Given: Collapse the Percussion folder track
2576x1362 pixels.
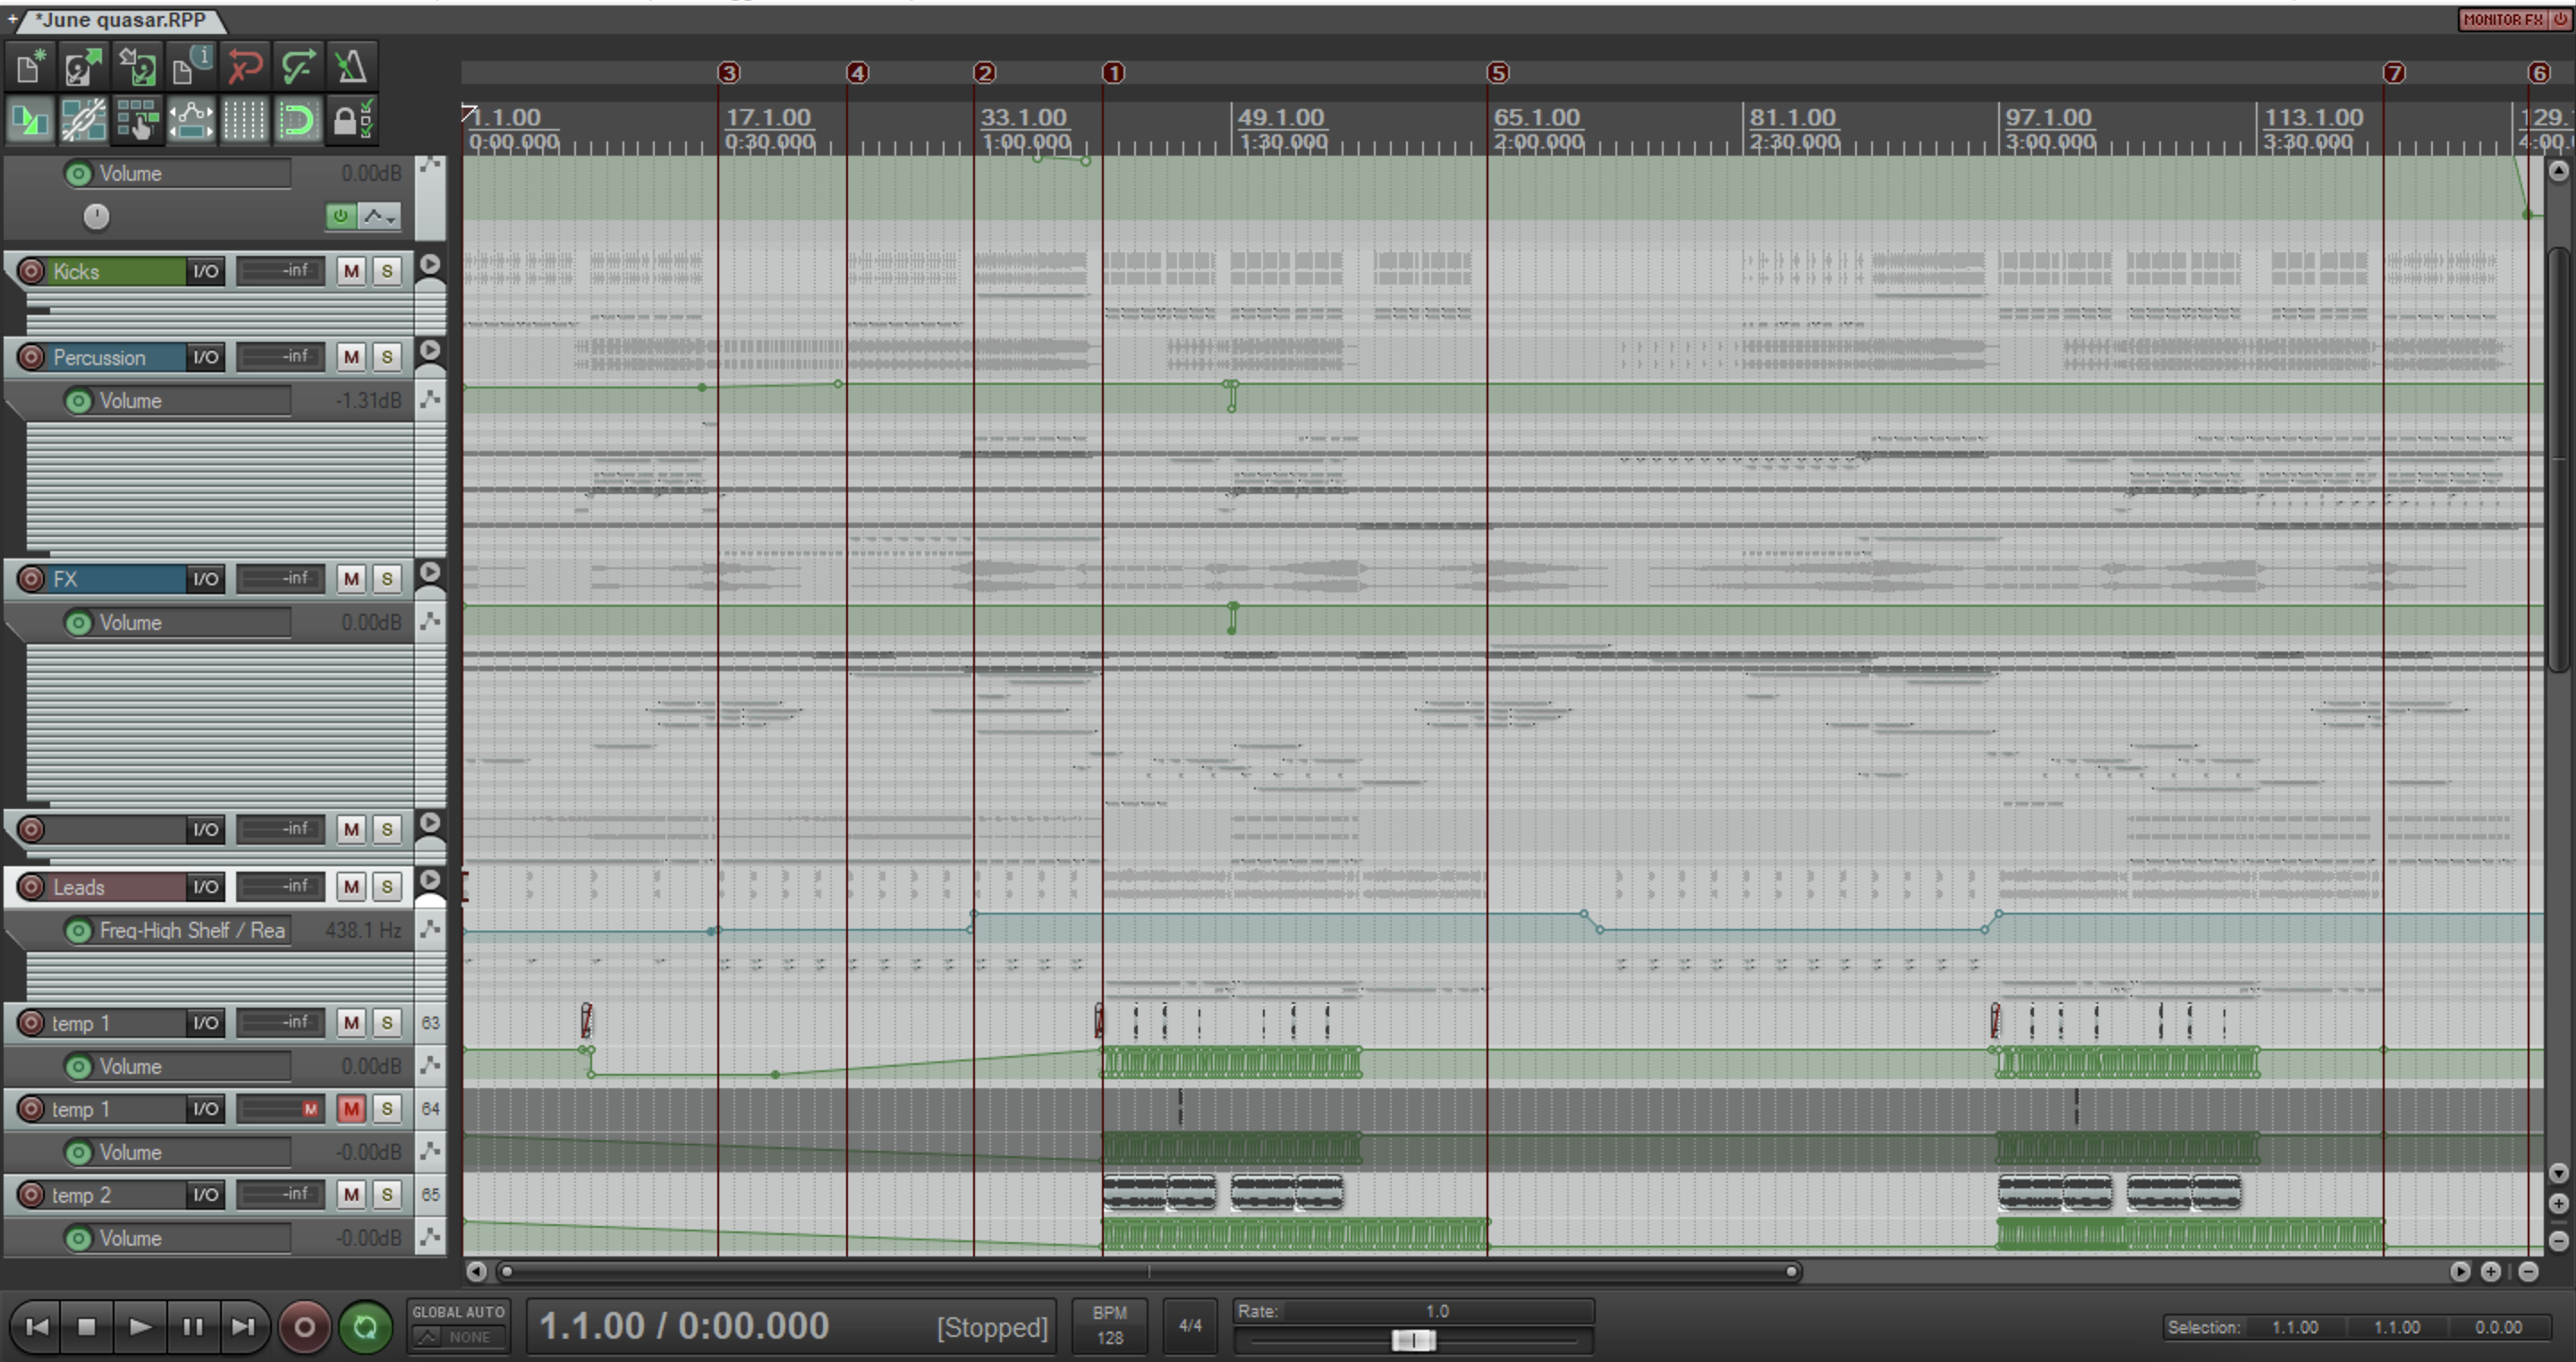Looking at the screenshot, I should 430,350.
